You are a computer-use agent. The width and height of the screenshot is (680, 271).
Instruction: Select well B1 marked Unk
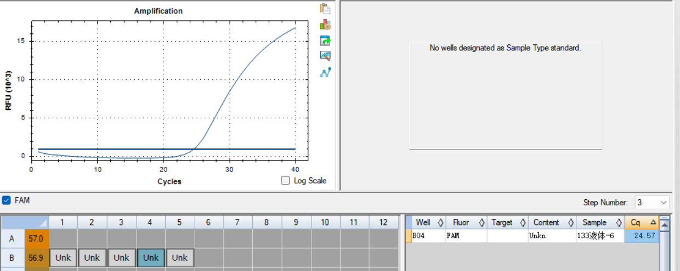point(63,258)
